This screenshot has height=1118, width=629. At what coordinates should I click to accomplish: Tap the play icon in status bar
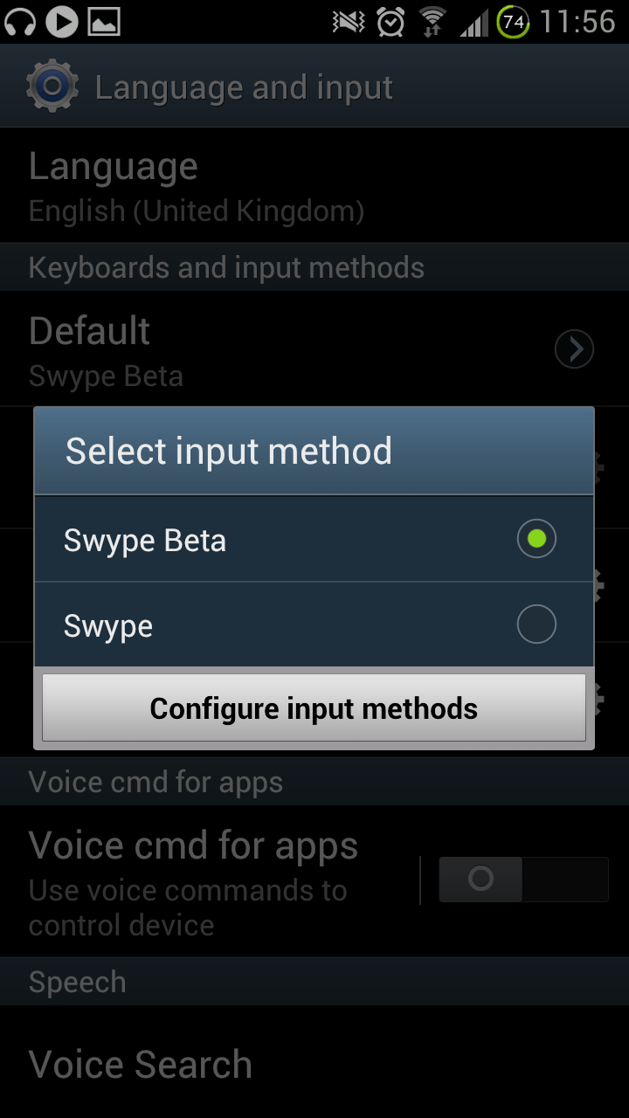point(62,22)
